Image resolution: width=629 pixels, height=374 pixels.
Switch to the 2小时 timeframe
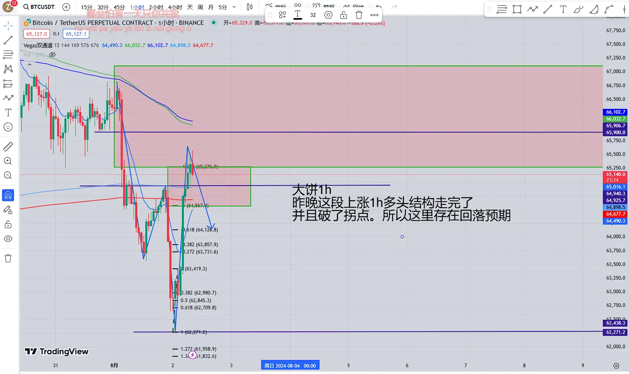pyautogui.click(x=156, y=7)
